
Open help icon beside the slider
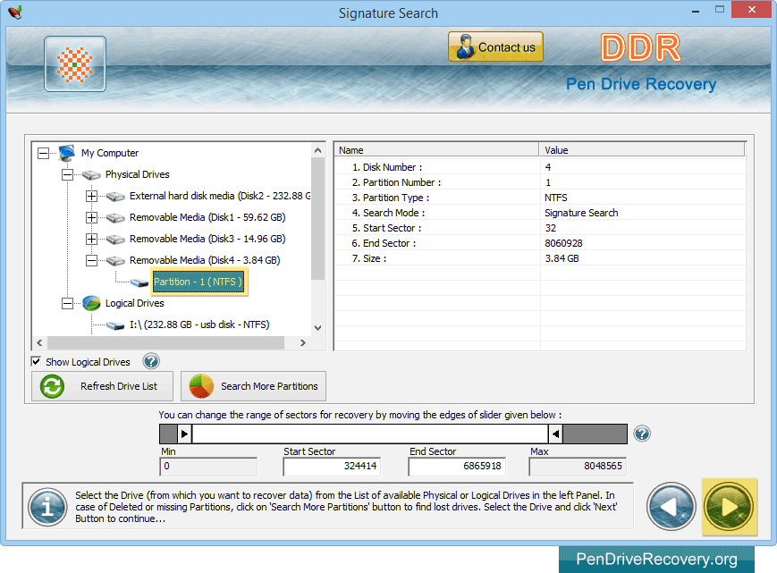642,434
